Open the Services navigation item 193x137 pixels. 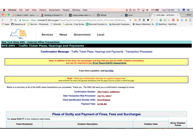tap(47, 35)
